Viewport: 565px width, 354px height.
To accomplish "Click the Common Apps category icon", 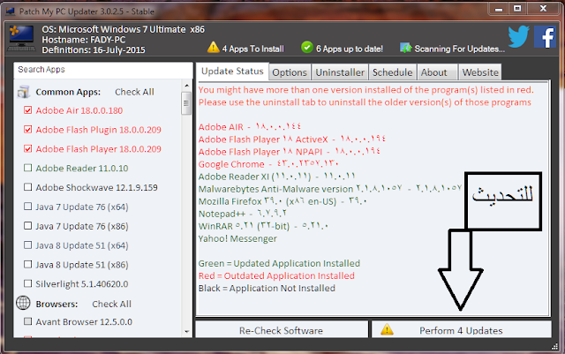I will coord(24,92).
